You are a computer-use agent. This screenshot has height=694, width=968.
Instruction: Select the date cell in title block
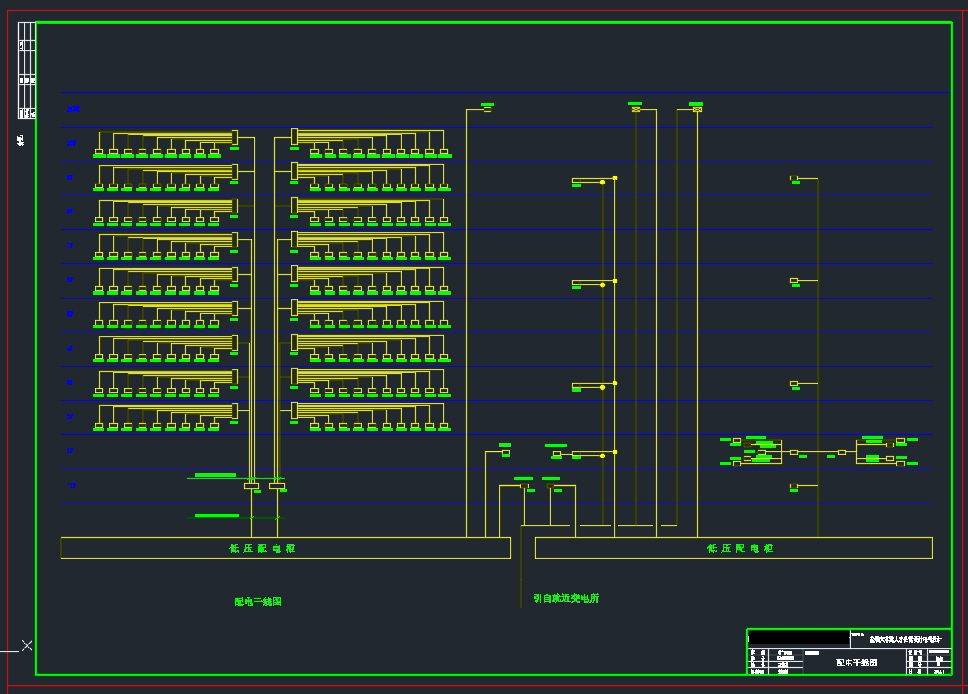coord(940,671)
